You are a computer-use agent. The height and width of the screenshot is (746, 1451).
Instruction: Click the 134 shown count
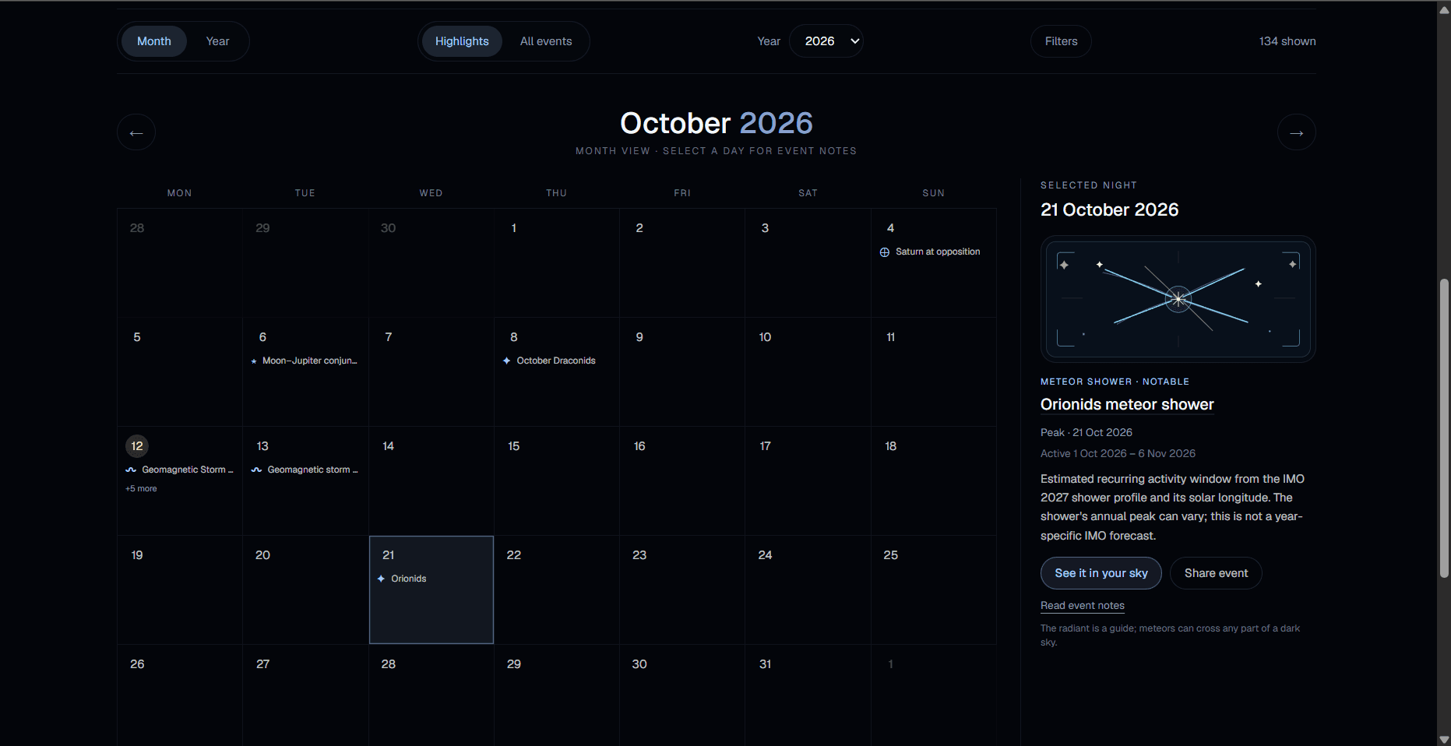[1287, 41]
